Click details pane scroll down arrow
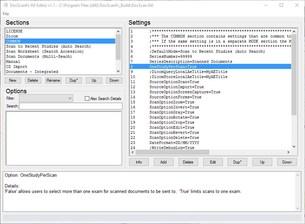The image size is (305, 224). click(298, 208)
